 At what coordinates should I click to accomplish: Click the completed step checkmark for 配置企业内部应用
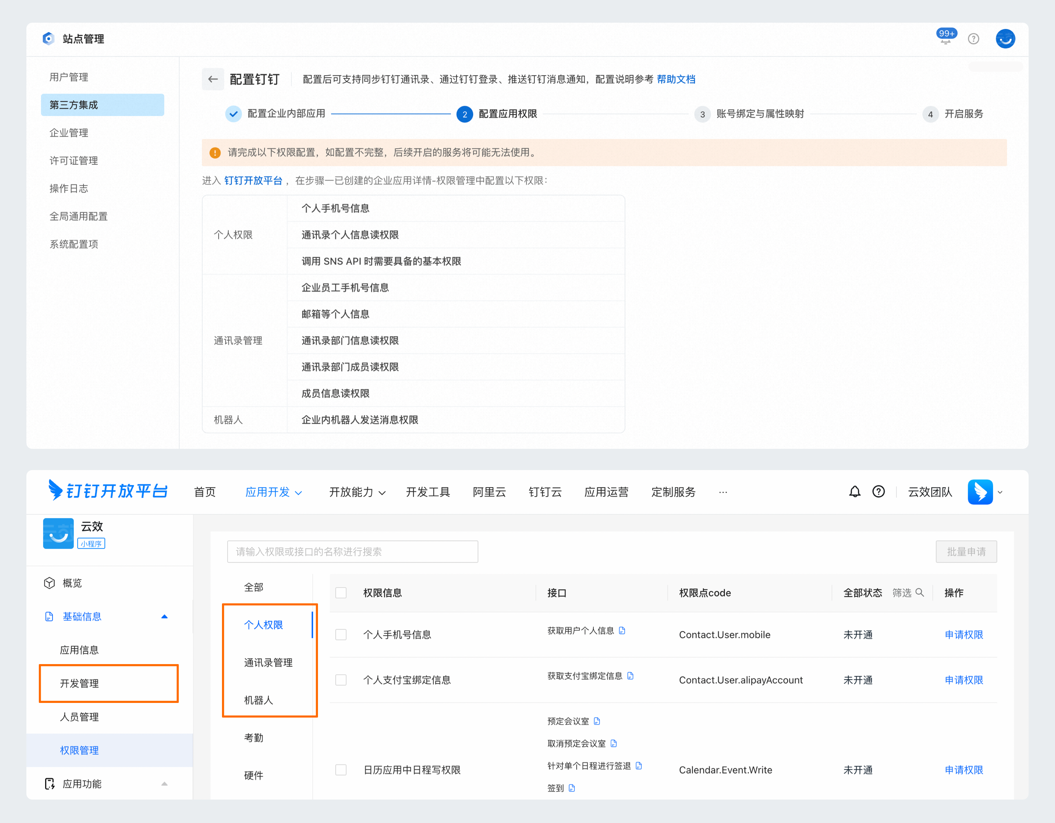click(x=233, y=114)
